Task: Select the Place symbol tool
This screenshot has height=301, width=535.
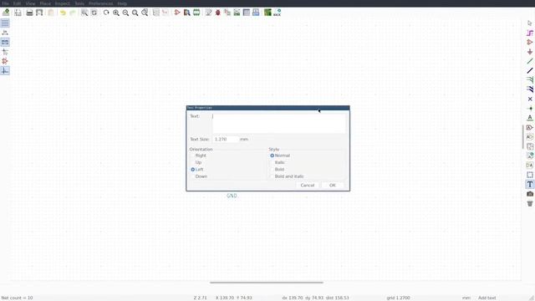Action: (x=530, y=43)
